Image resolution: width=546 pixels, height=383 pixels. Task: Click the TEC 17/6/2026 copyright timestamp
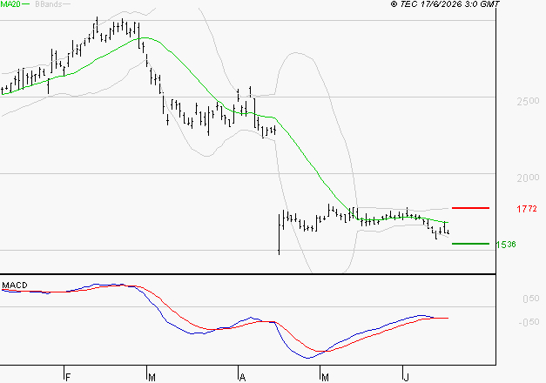445,3
